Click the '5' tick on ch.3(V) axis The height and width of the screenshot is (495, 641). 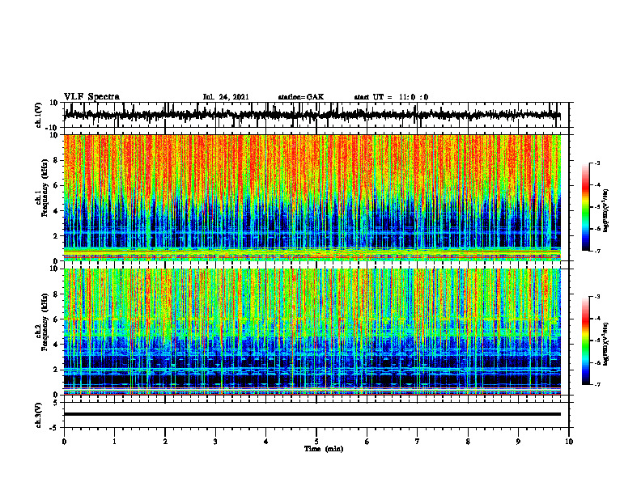pos(57,403)
